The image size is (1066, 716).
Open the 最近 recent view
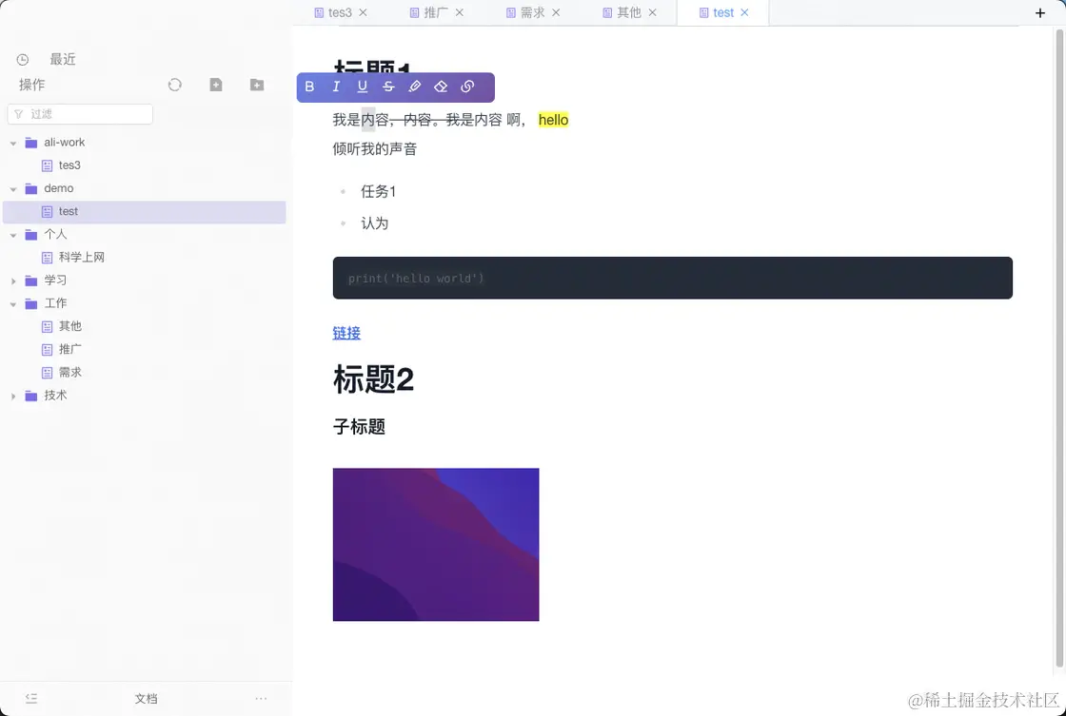[63, 59]
